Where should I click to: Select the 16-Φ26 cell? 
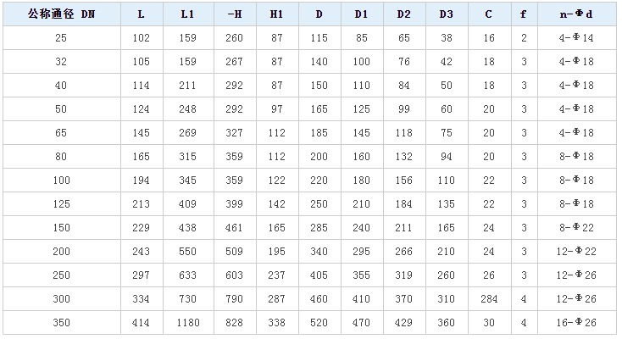(x=577, y=323)
